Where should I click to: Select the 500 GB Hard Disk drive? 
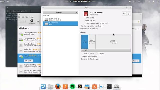pyautogui.click(x=60, y=19)
